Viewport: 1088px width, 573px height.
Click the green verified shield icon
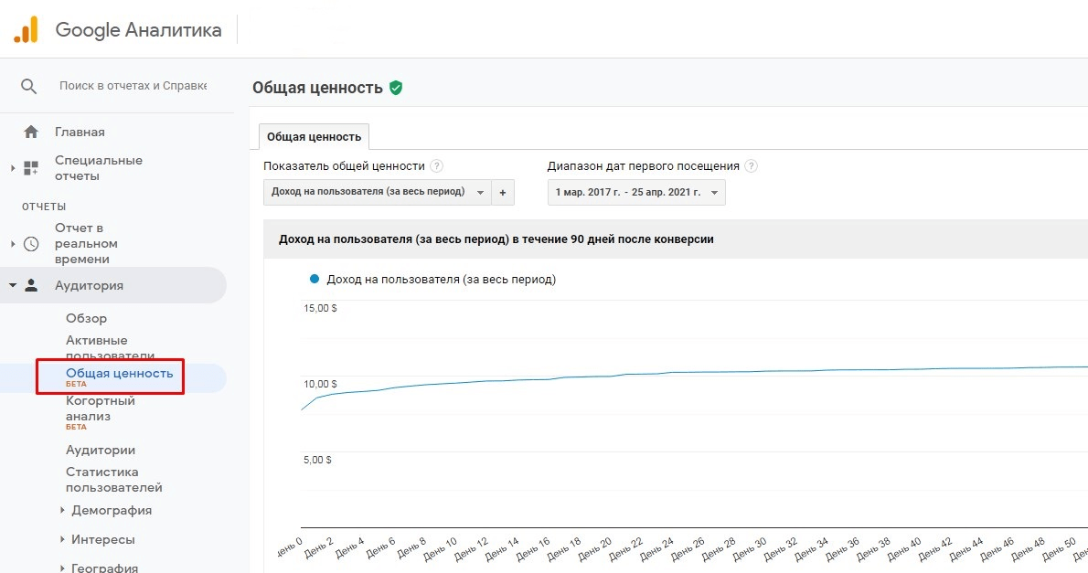[396, 88]
